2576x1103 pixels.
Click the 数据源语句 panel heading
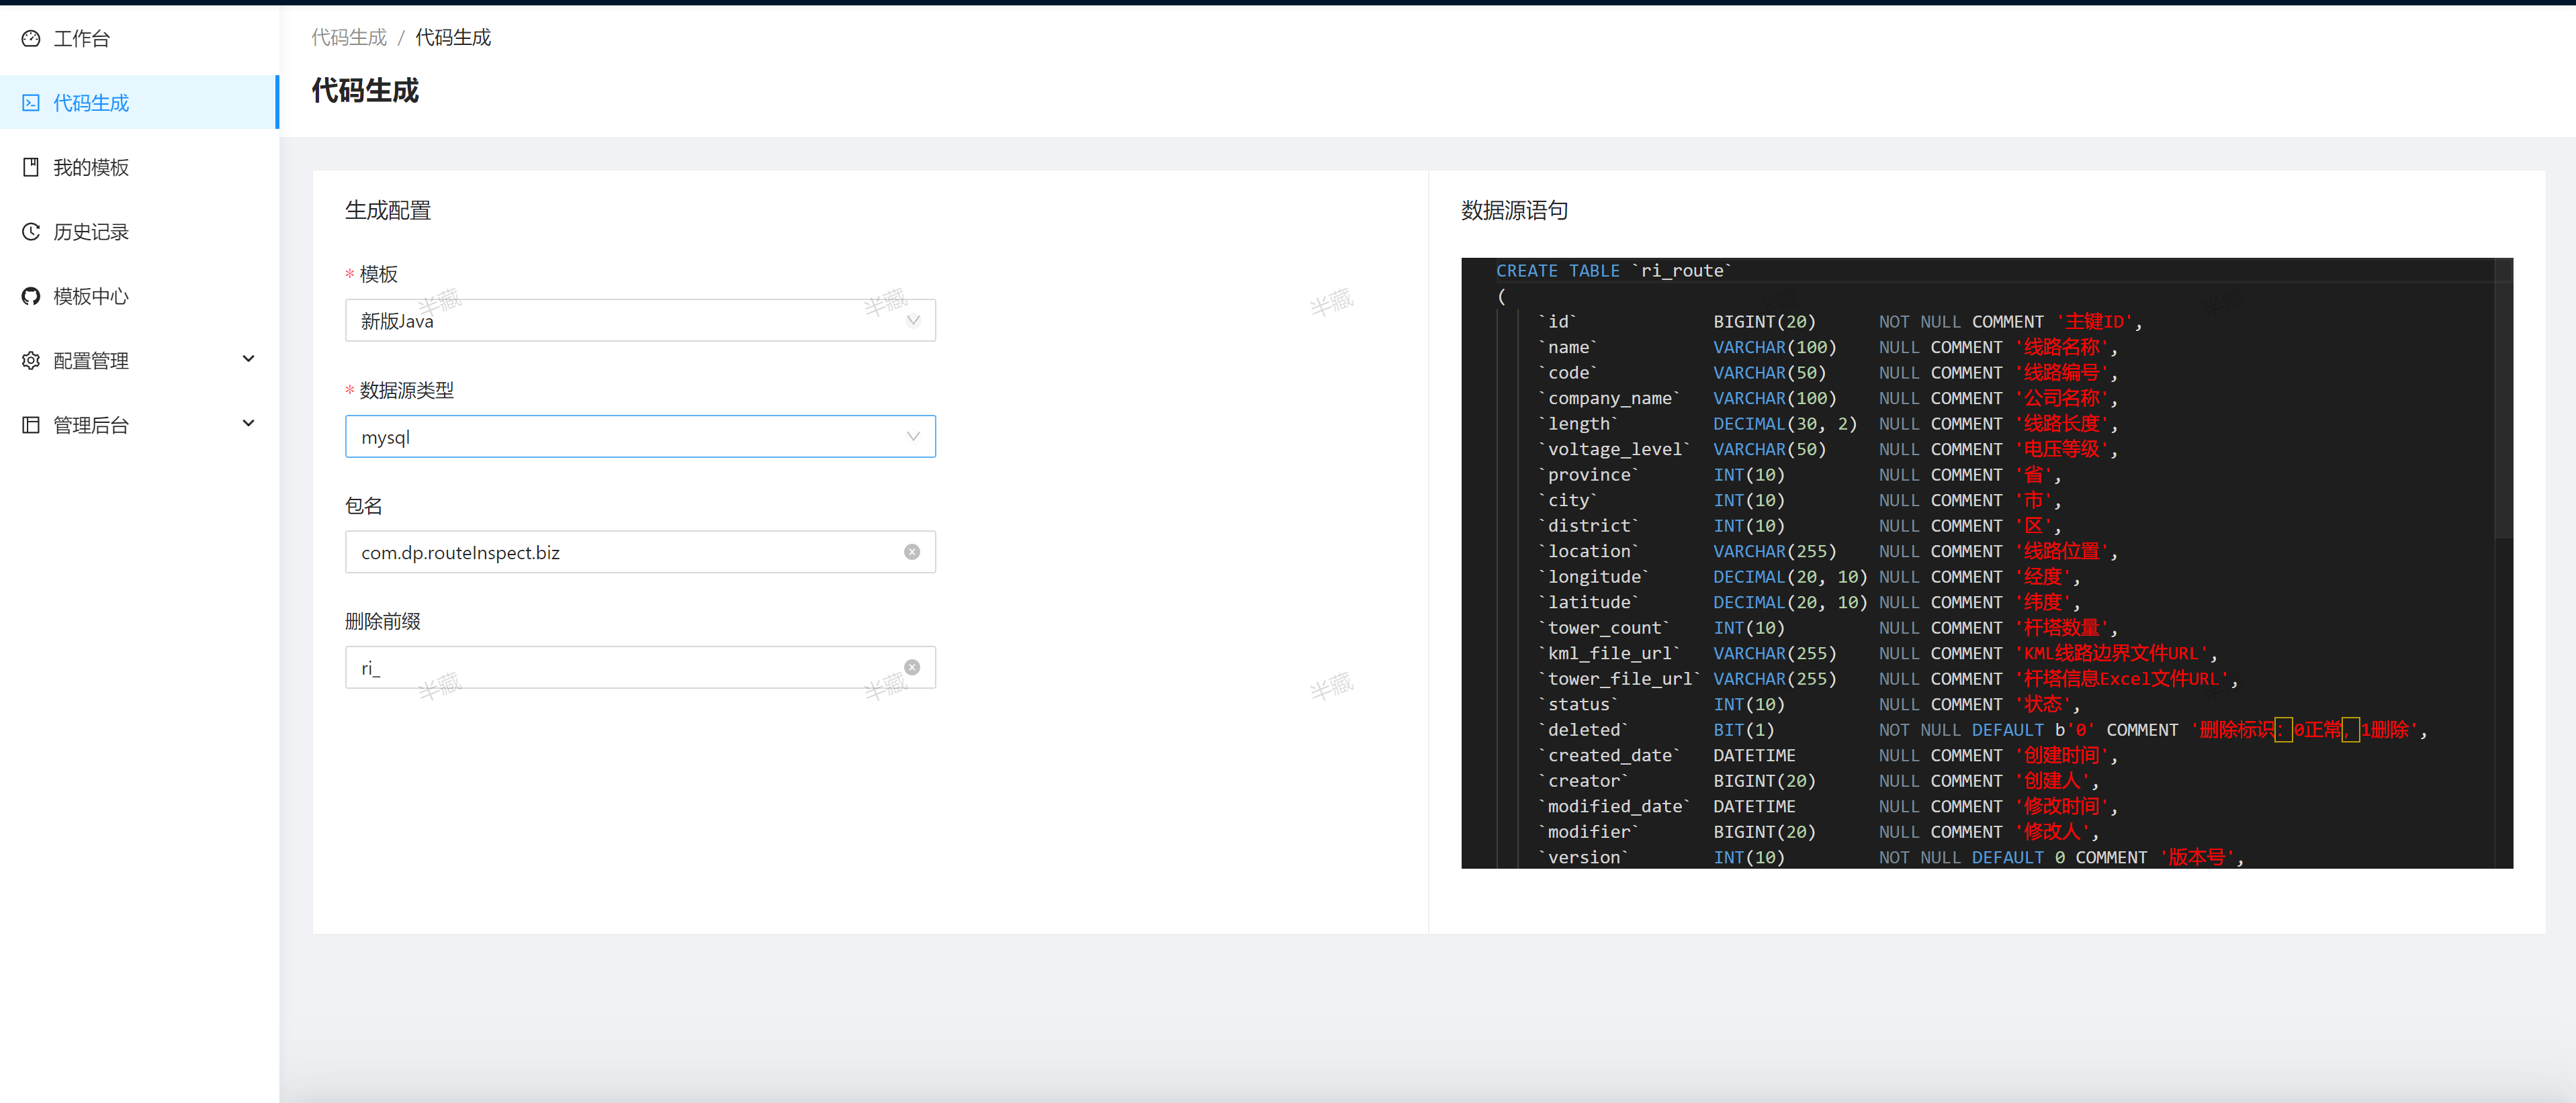(x=1514, y=210)
